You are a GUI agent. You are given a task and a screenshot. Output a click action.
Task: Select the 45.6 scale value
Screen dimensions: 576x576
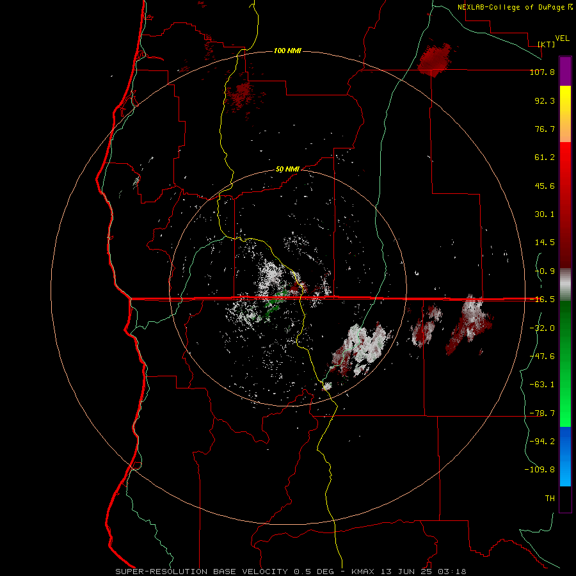pos(545,186)
